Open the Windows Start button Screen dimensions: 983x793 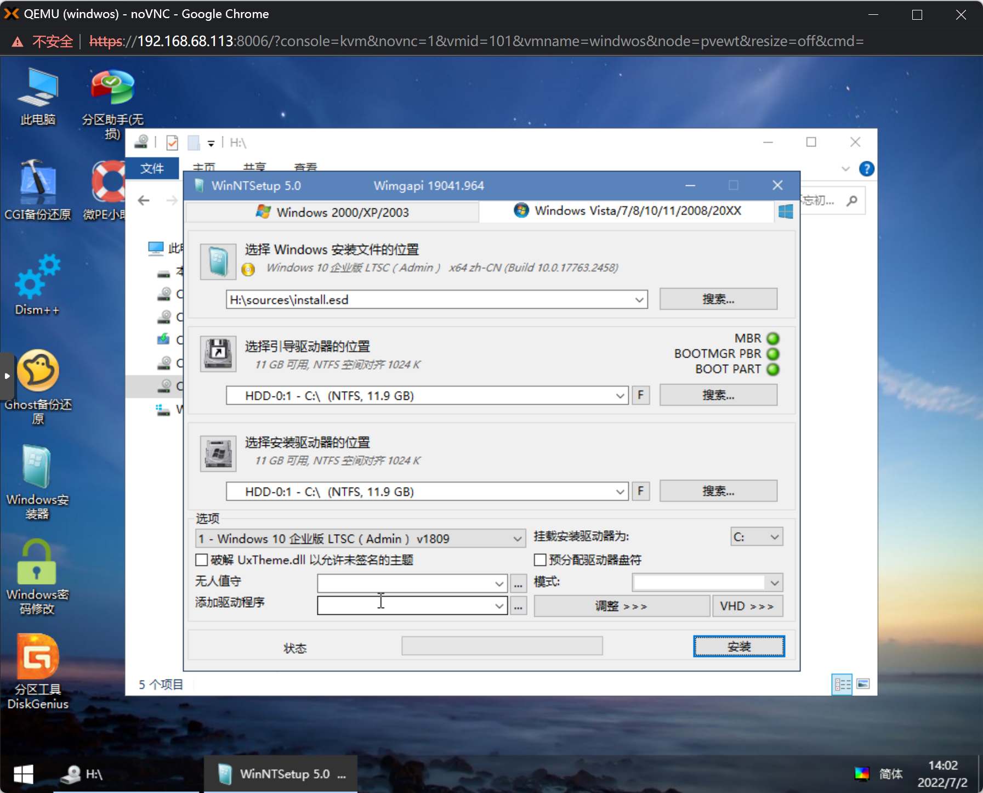pos(23,774)
